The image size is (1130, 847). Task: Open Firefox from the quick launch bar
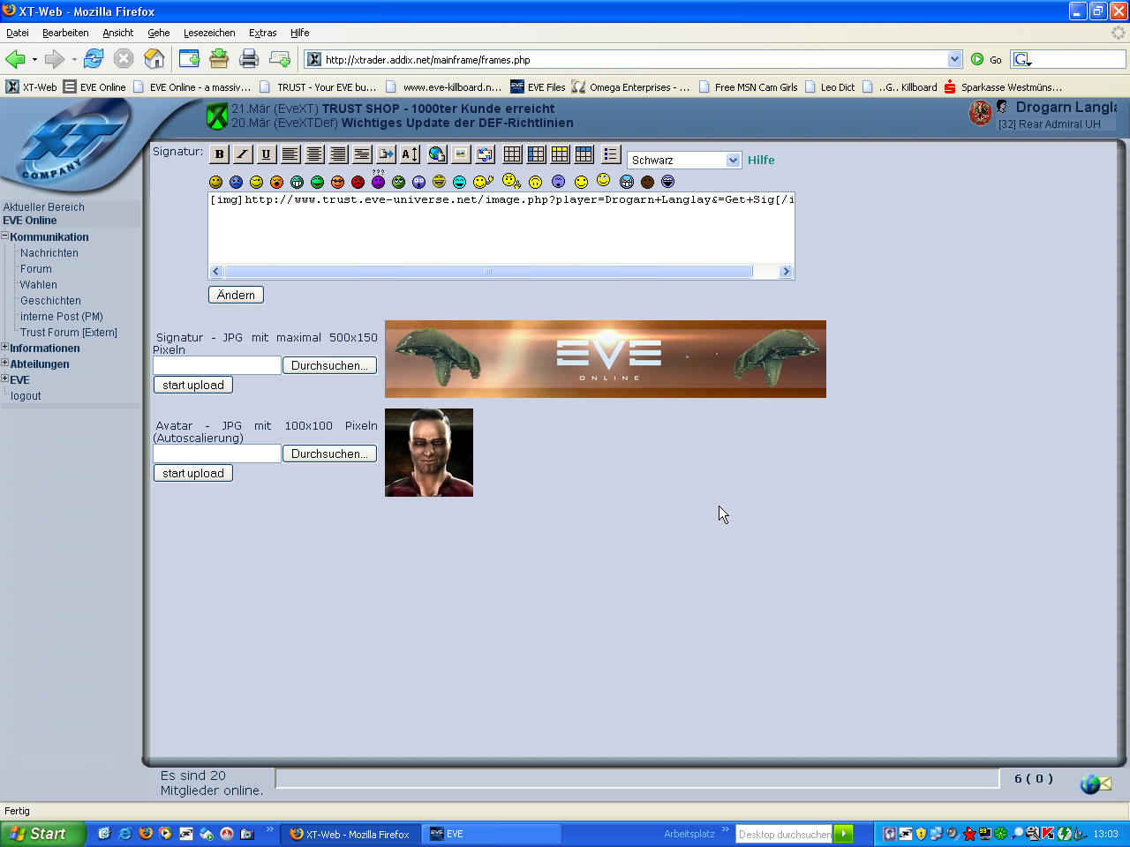(x=146, y=834)
